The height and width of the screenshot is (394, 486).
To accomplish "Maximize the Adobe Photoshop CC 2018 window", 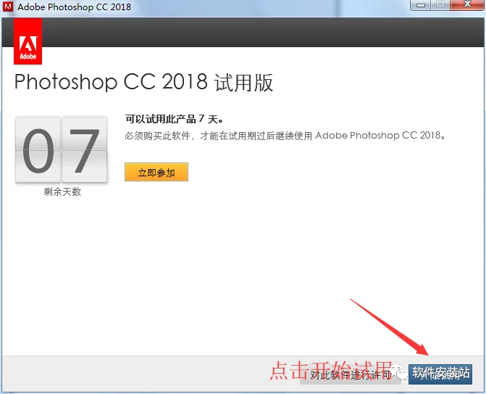I will click(x=440, y=5).
